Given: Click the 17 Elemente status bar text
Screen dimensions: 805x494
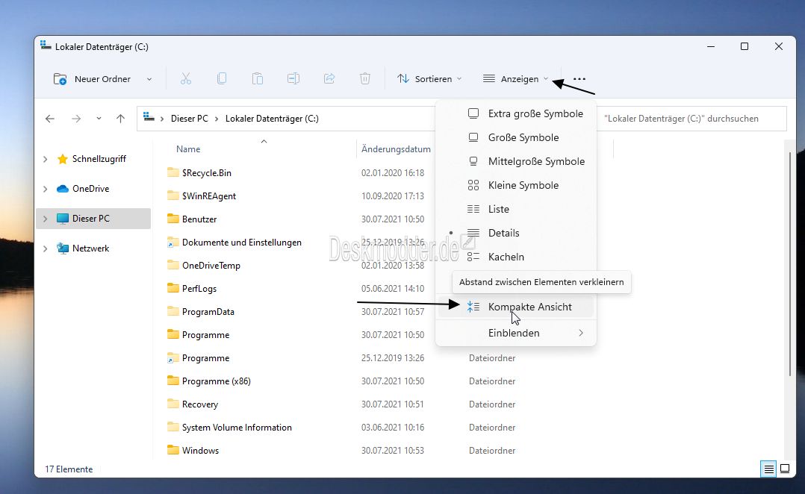Looking at the screenshot, I should (x=69, y=469).
